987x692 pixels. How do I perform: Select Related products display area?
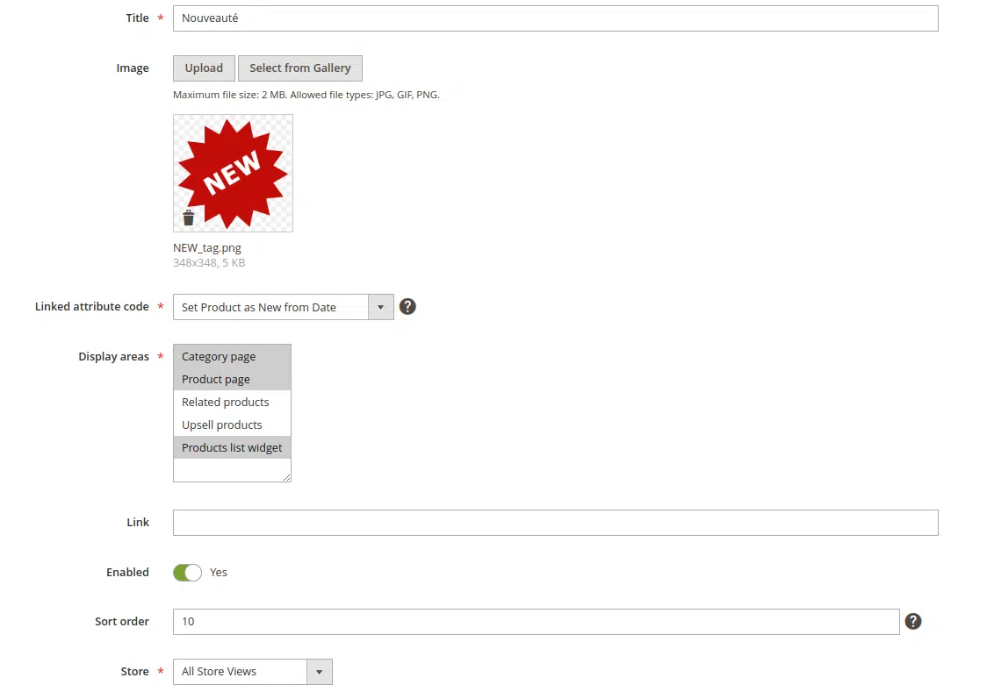tap(225, 402)
